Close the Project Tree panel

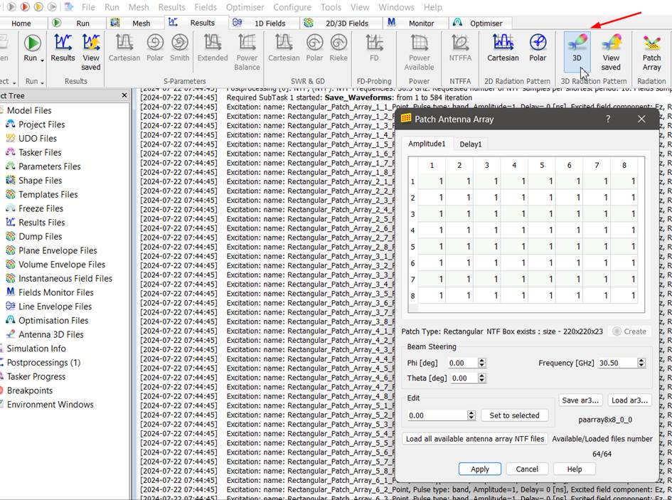coord(124,95)
